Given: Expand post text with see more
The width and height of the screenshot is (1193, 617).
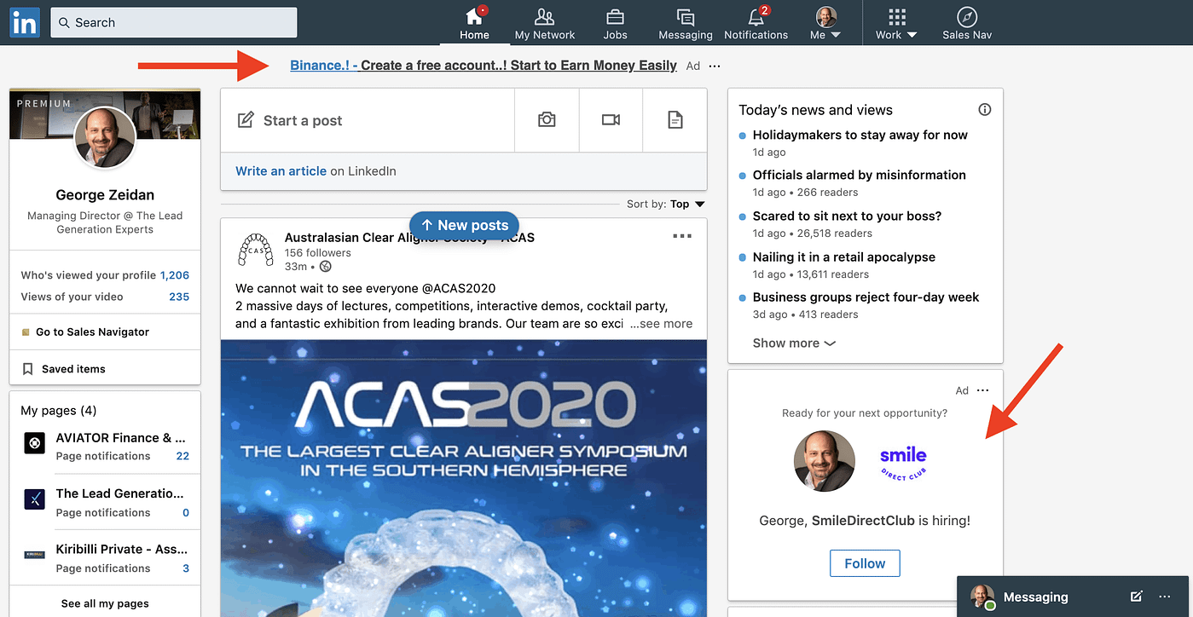Looking at the screenshot, I should point(661,324).
